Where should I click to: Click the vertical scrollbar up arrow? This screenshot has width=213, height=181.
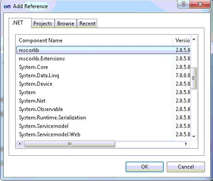(x=194, y=40)
